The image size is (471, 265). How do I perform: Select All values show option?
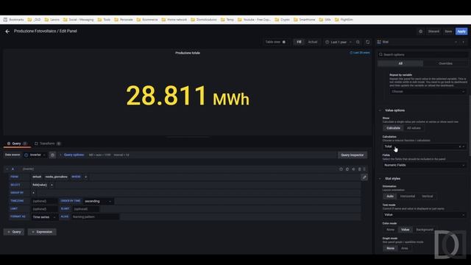pos(414,128)
